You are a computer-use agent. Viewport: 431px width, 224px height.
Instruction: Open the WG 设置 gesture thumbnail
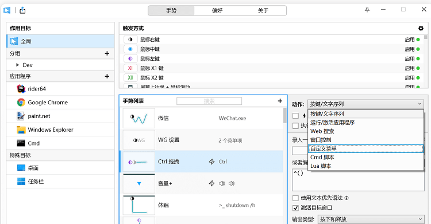click(x=139, y=140)
